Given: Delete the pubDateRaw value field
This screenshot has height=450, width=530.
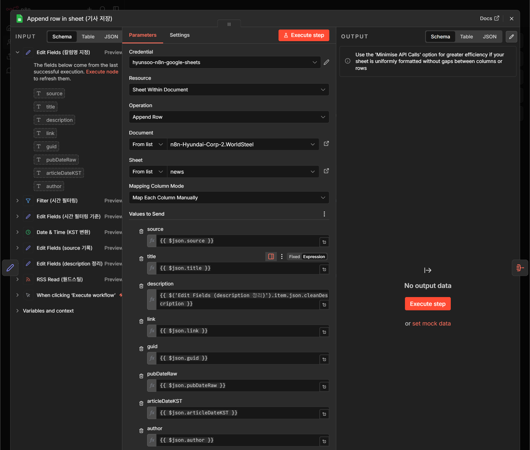Looking at the screenshot, I should 141,376.
